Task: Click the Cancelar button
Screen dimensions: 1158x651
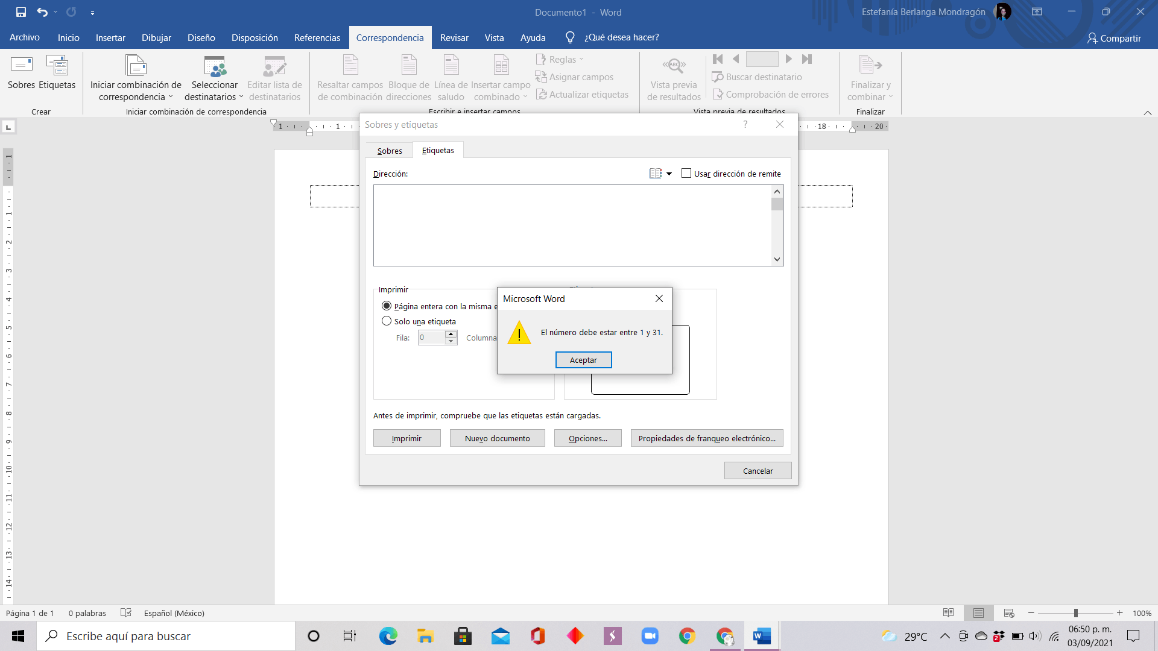Action: click(758, 471)
